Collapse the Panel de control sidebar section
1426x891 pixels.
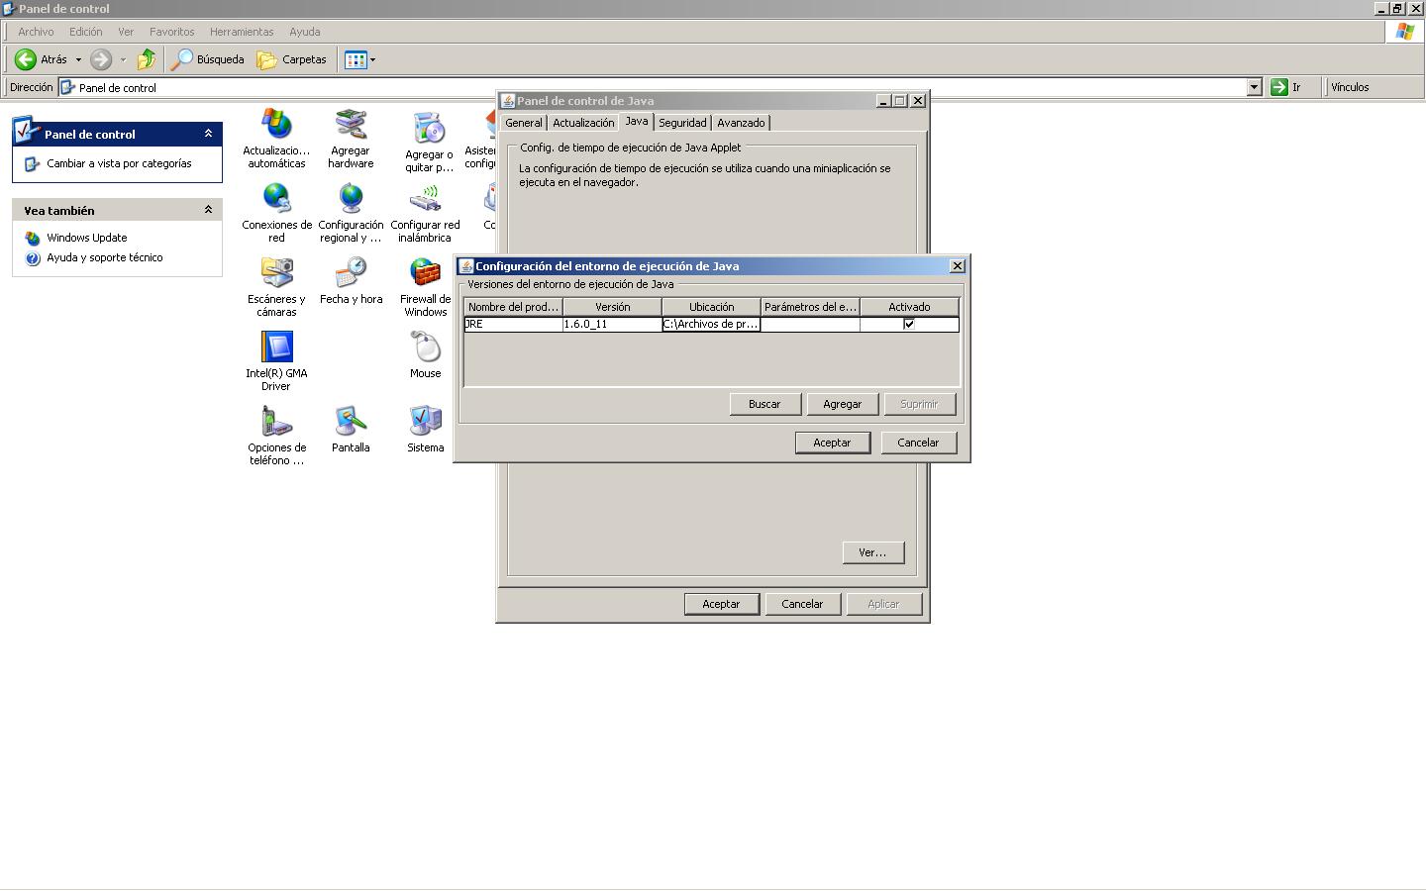pos(208,134)
